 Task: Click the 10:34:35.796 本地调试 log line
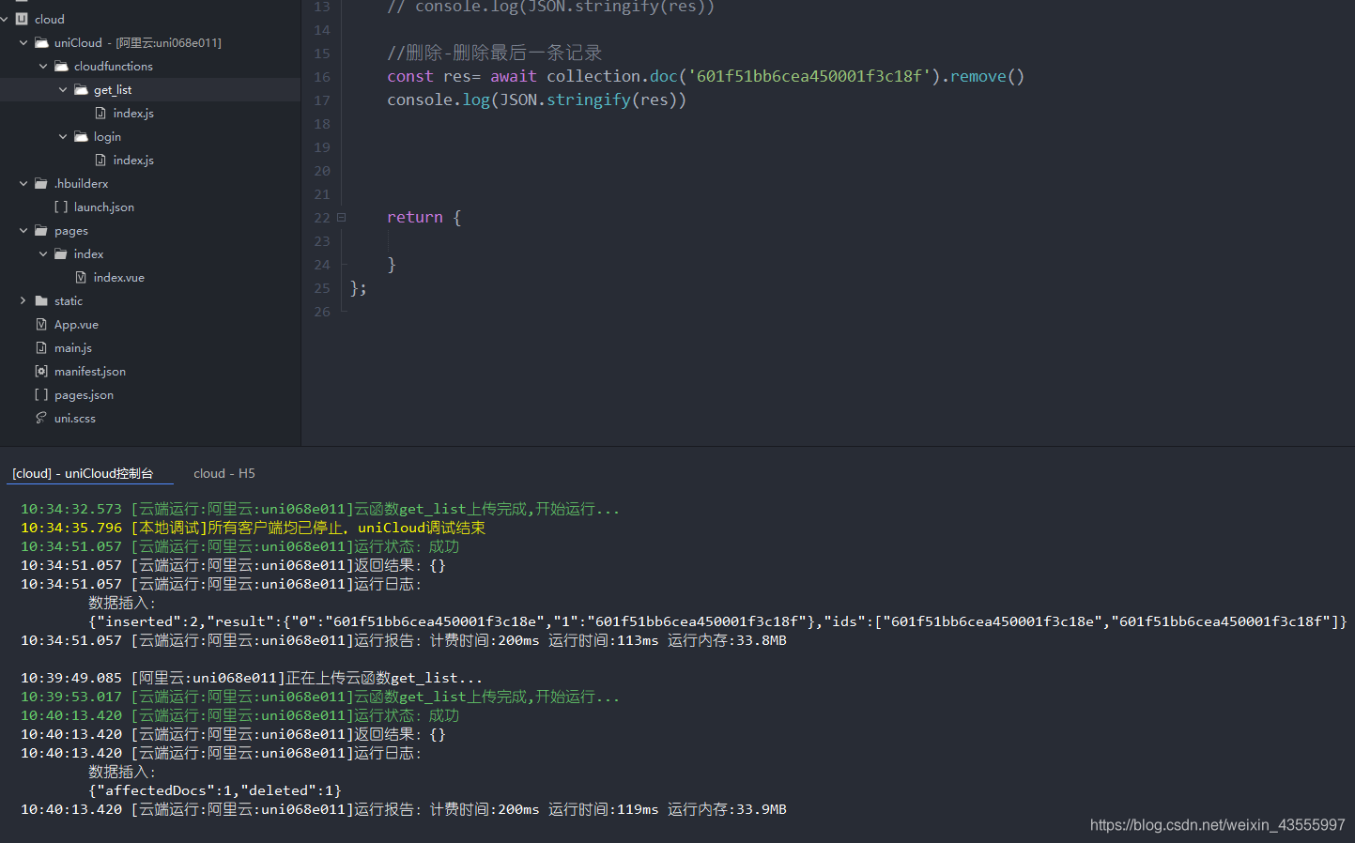click(253, 528)
